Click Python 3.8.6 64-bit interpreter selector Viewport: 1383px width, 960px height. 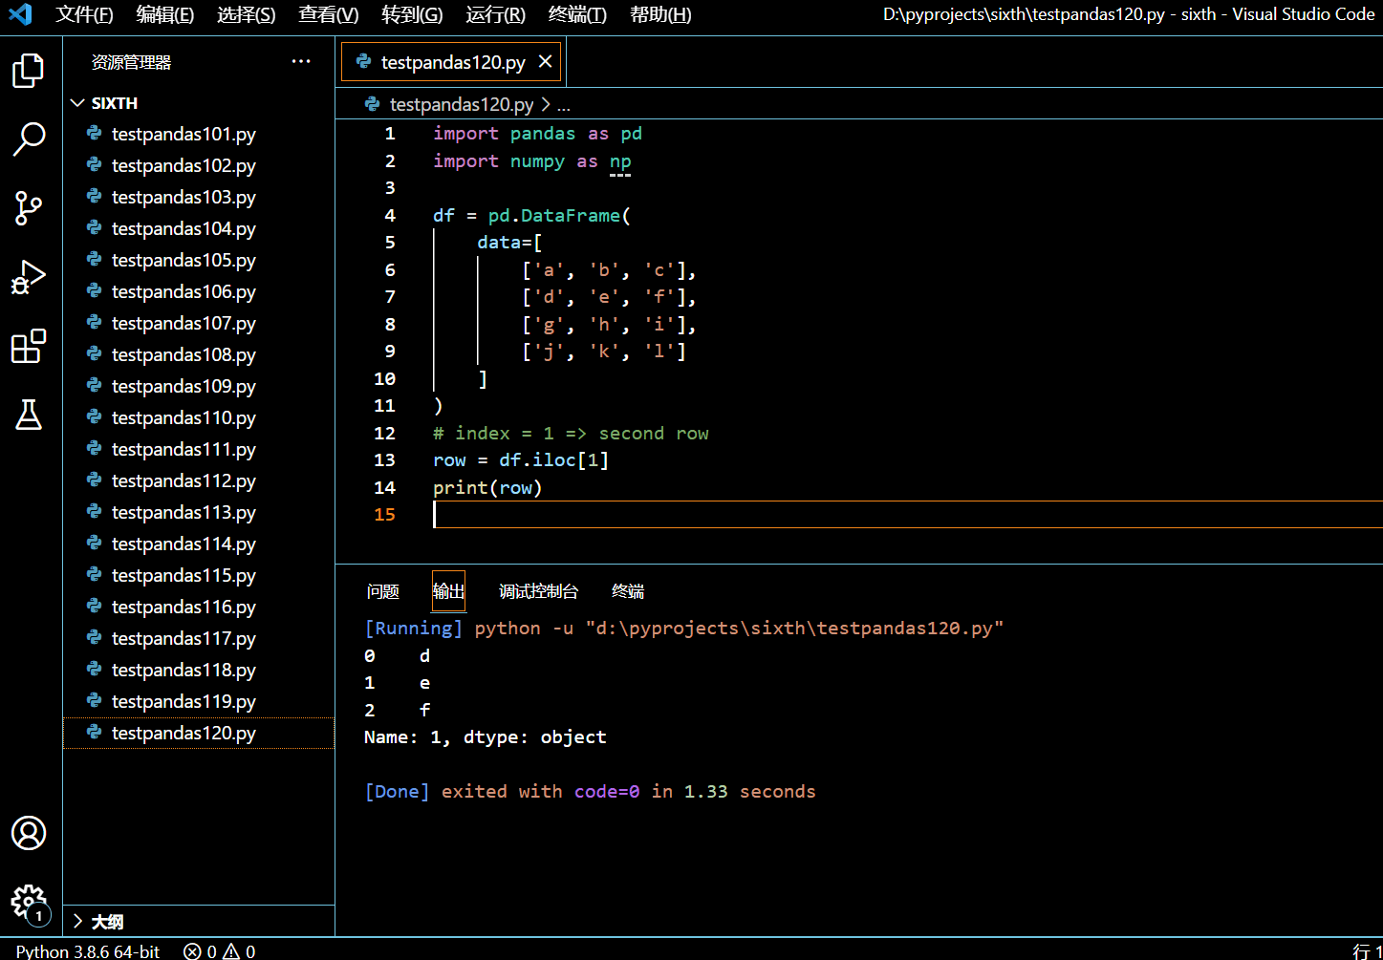click(88, 951)
